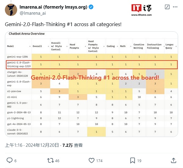Open the Chatbot Arena table image
The width and height of the screenshot is (183, 168).
click(91, 84)
